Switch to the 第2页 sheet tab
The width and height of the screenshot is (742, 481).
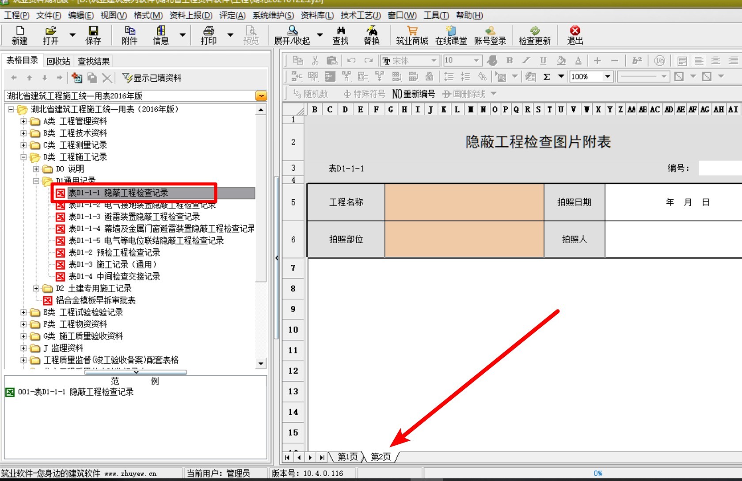(x=381, y=457)
